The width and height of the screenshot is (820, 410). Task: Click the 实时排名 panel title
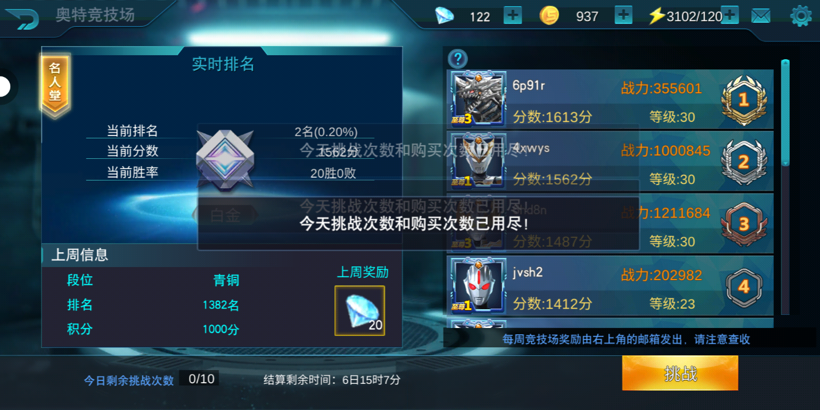[223, 64]
